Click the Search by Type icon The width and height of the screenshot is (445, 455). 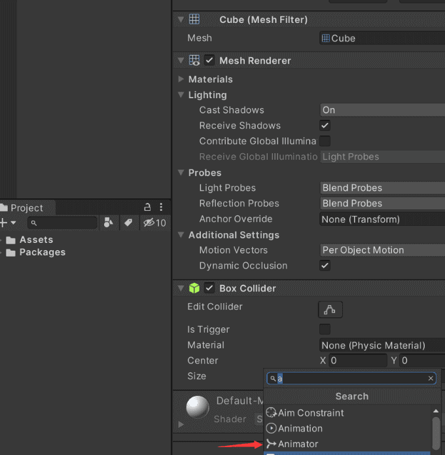tap(109, 223)
